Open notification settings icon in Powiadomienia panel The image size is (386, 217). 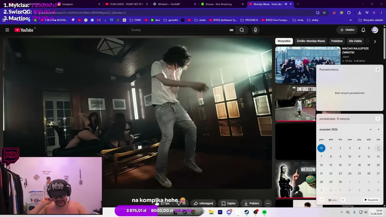378,69
